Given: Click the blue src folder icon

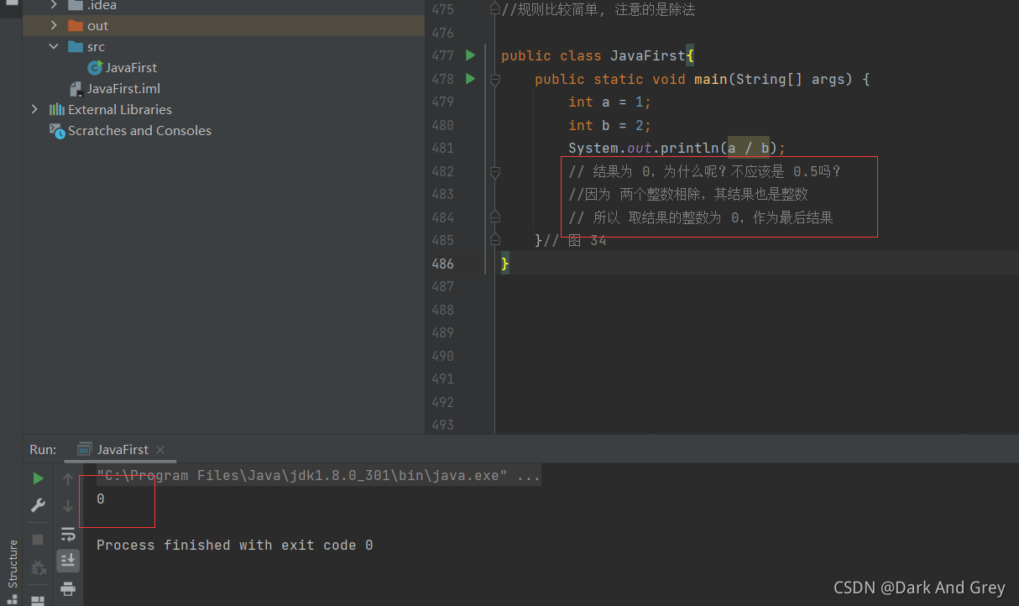Looking at the screenshot, I should pyautogui.click(x=75, y=47).
